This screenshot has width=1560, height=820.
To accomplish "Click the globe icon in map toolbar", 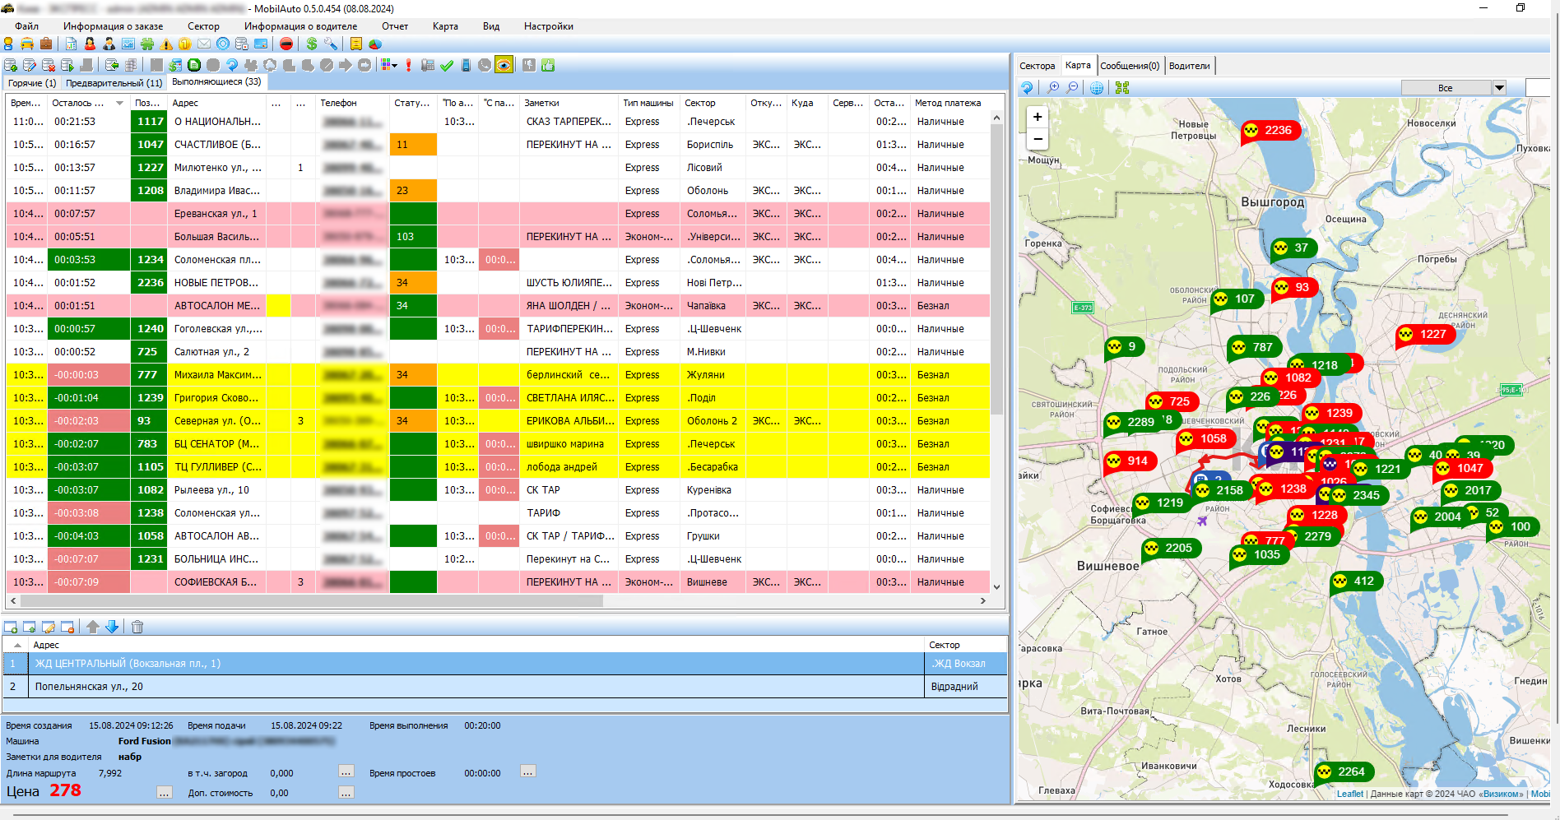I will 1097,88.
